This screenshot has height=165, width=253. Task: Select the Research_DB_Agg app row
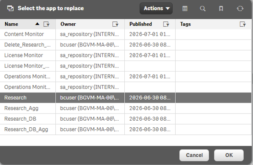(x=126, y=129)
